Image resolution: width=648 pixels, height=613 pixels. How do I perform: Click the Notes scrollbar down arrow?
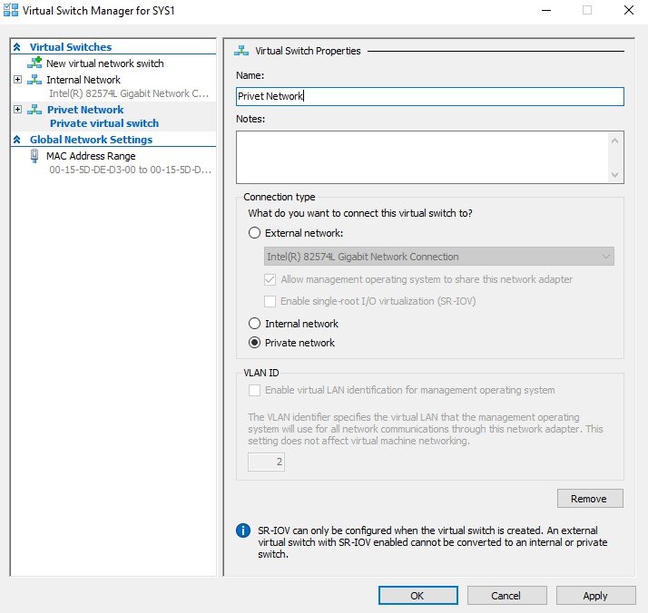(x=615, y=175)
